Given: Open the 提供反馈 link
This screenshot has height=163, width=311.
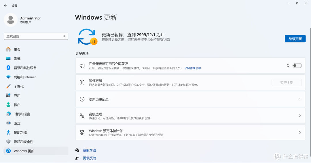Looking at the screenshot, I should [x=90, y=158].
